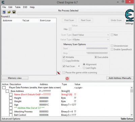Toggle the Weight entry checkbox

point(11,101)
